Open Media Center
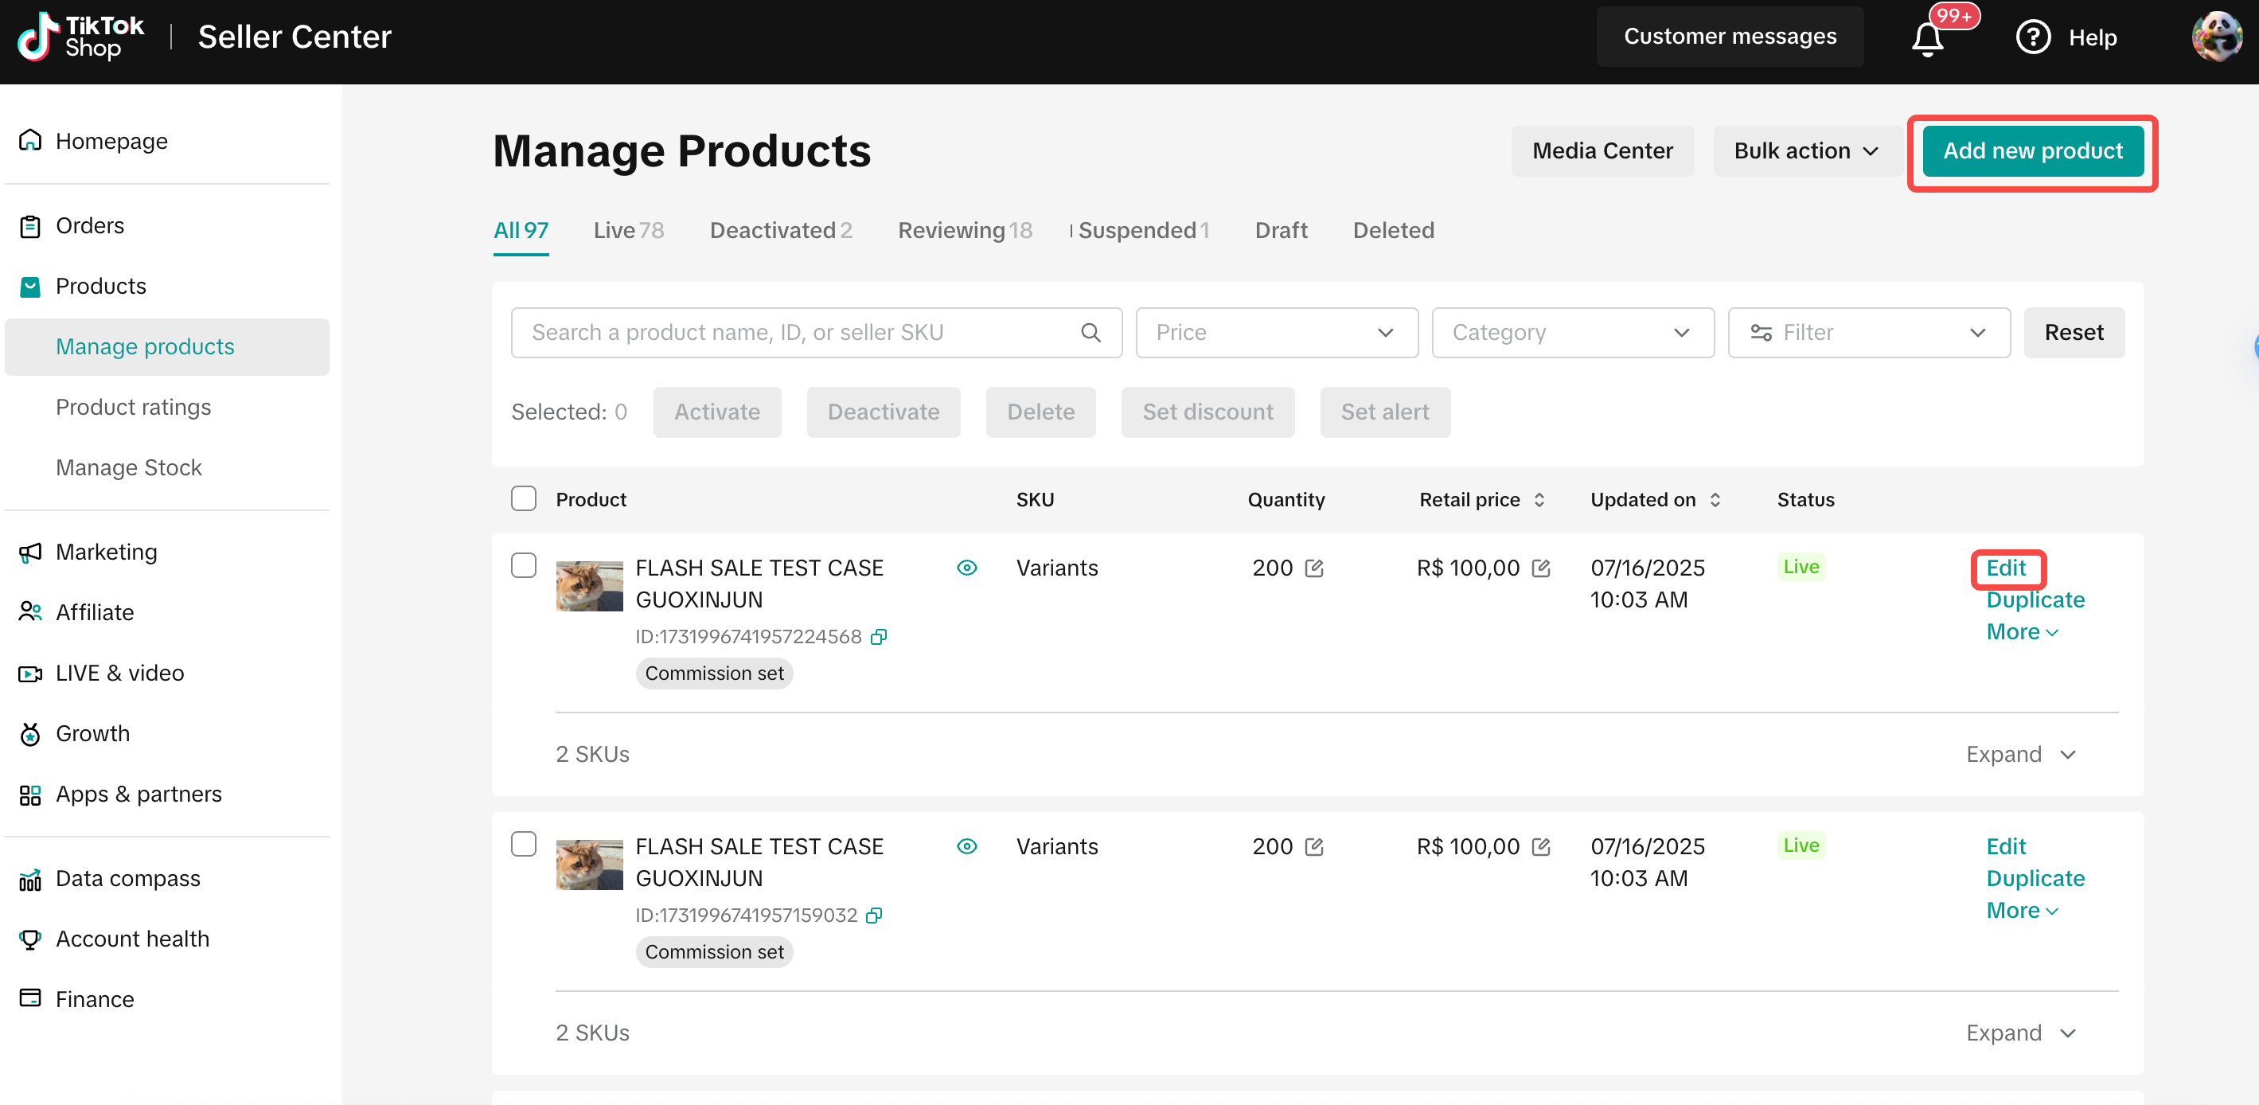 coord(1602,150)
